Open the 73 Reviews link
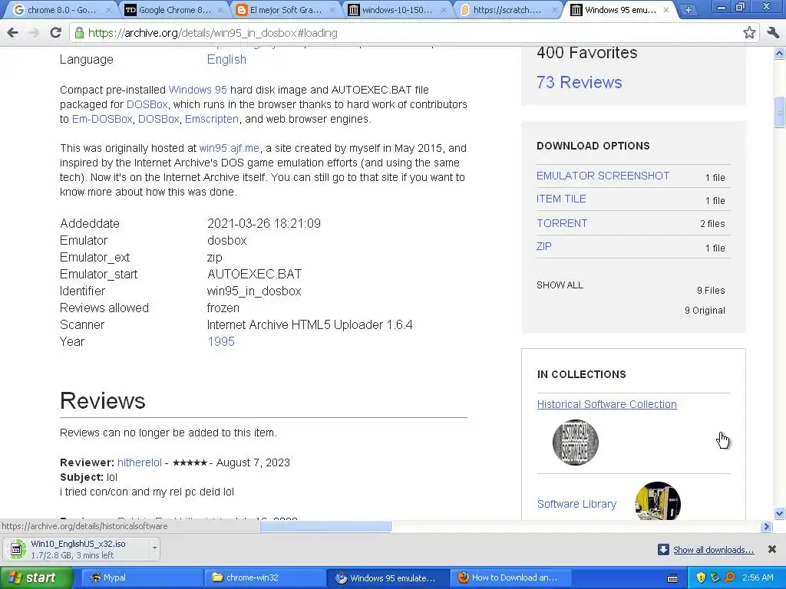Viewport: 786px width, 589px height. (x=579, y=82)
